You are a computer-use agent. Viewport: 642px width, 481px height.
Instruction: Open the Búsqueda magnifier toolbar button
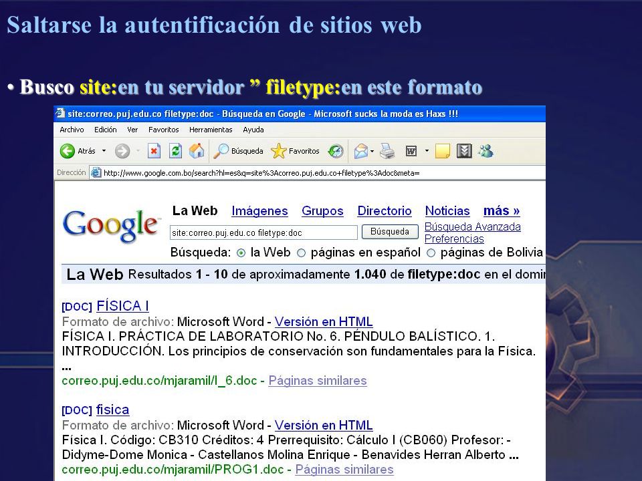pyautogui.click(x=238, y=151)
